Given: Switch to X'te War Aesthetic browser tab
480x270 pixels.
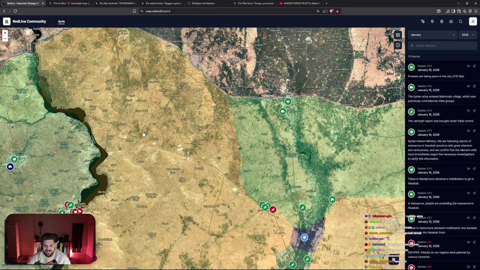Looking at the screenshot, I should [115, 3].
